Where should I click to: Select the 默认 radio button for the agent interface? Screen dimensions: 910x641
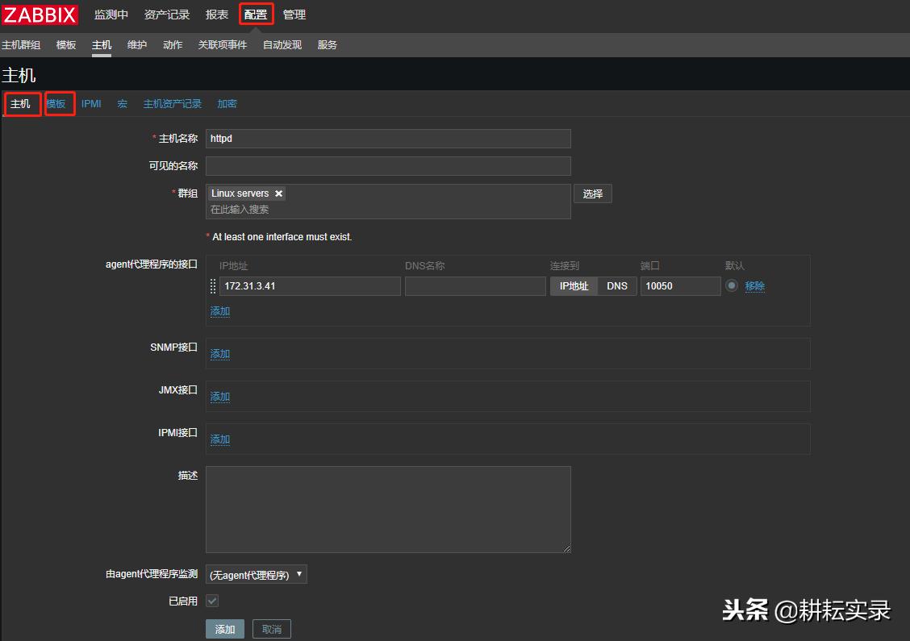733,285
